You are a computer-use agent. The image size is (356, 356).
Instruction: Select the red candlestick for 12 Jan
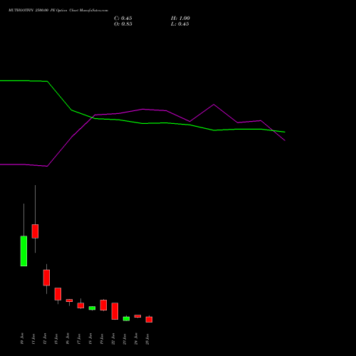pyautogui.click(x=46, y=278)
